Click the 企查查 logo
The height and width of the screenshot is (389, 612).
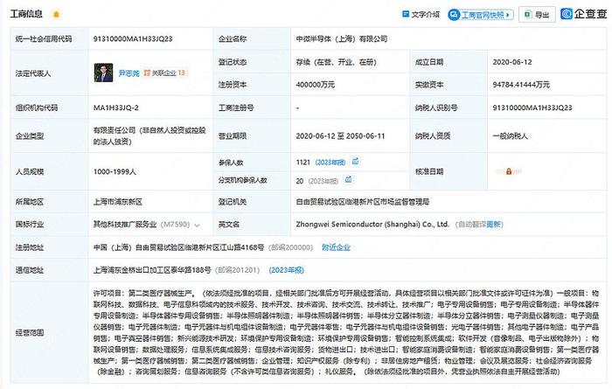[x=583, y=14]
